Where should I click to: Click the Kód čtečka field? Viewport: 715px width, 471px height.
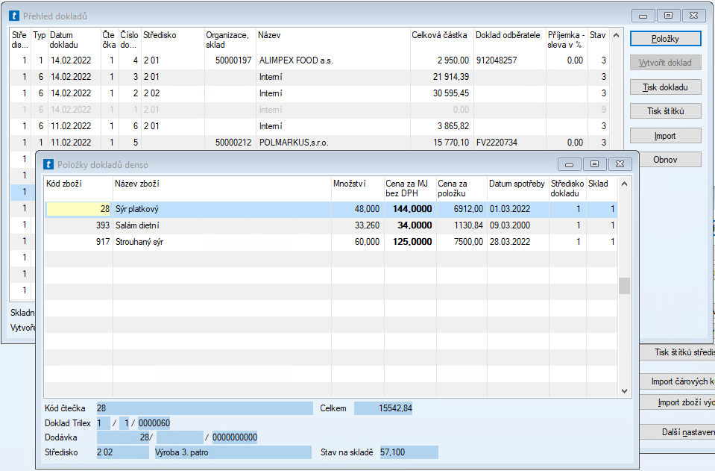pos(205,408)
